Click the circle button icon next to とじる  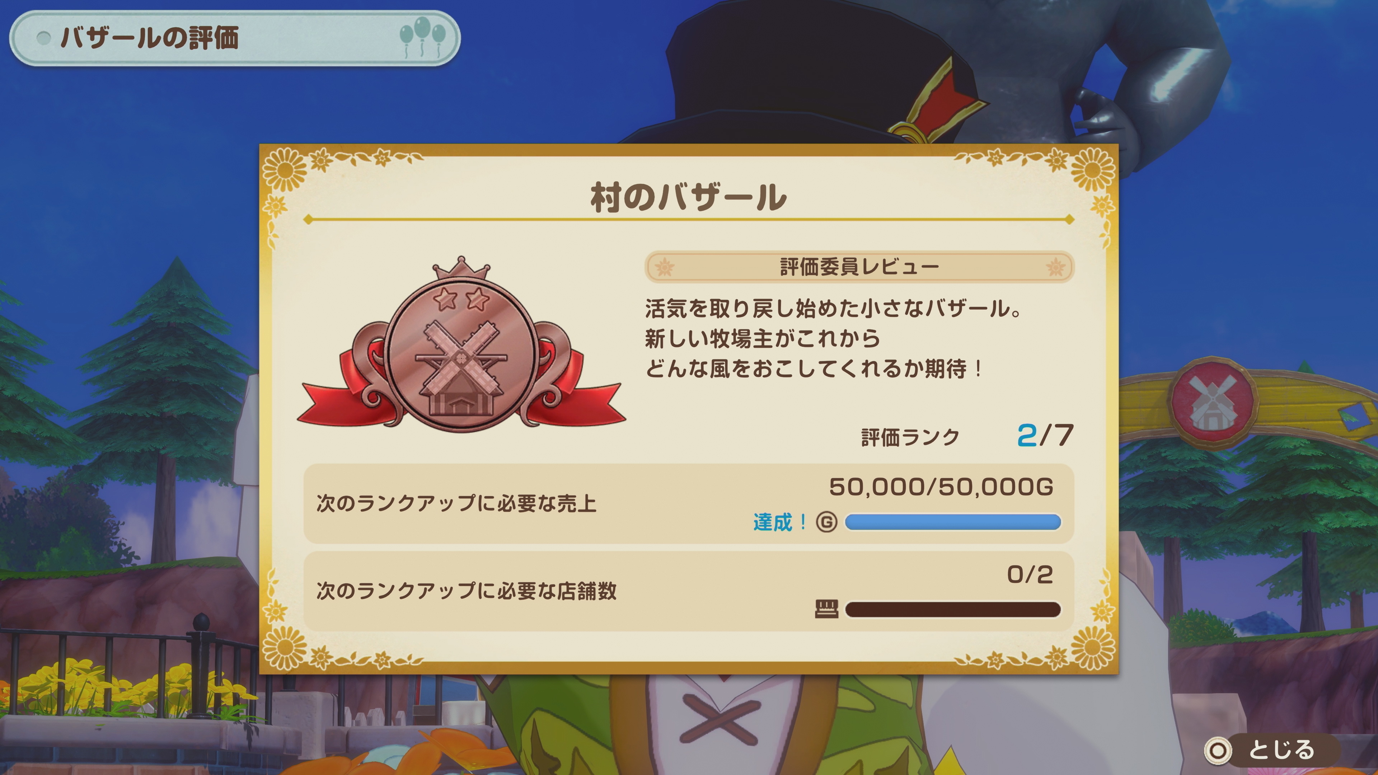pos(1218,750)
